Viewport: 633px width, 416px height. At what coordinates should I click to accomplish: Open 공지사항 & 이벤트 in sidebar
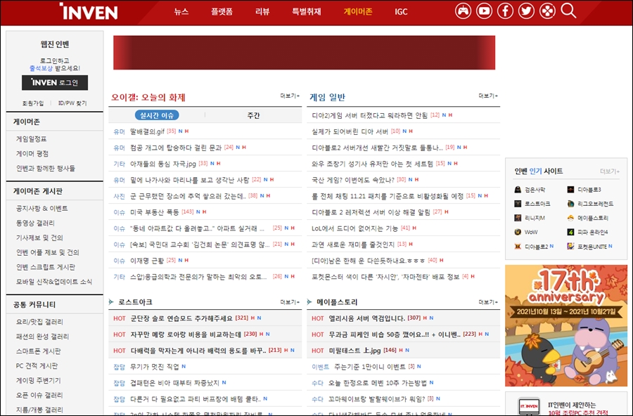pos(42,208)
